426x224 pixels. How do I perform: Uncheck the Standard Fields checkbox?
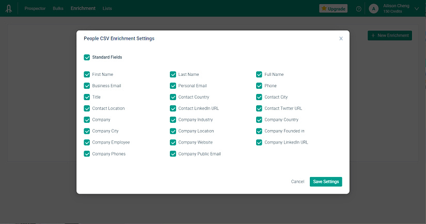87,57
